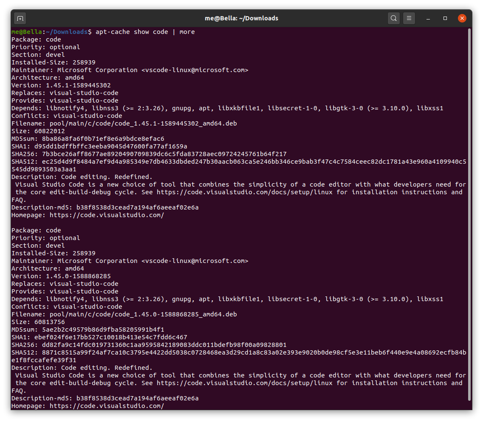Click the first Homepage https://code.visualstudio.com/ URL
Image resolution: width=483 pixels, height=422 pixels.
click(x=107, y=215)
